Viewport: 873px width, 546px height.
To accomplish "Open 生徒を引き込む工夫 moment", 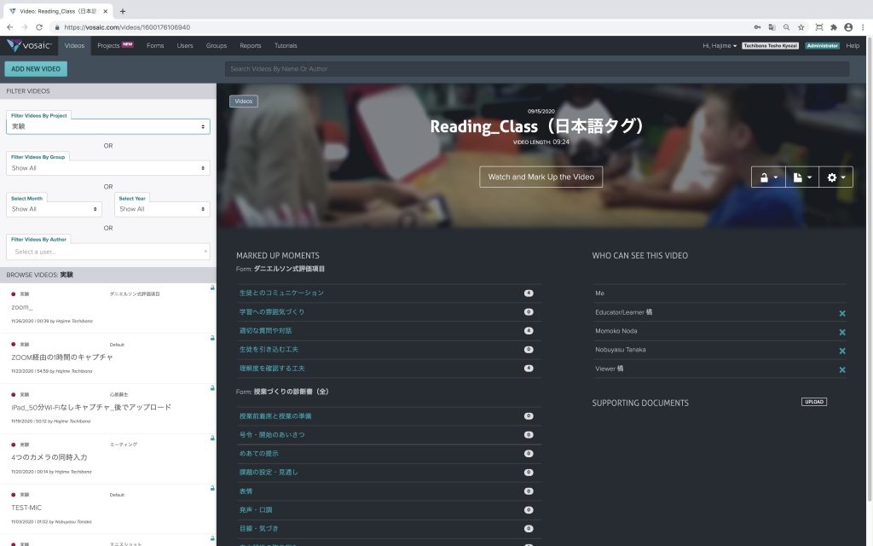I will [269, 349].
